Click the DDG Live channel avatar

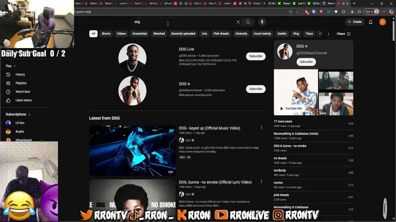point(132,57)
